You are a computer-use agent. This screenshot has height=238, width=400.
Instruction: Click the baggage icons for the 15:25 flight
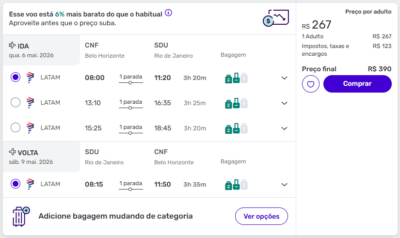[236, 128]
